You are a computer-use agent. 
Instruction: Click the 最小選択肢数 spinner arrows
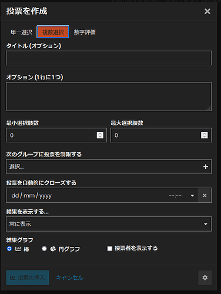click(100, 135)
